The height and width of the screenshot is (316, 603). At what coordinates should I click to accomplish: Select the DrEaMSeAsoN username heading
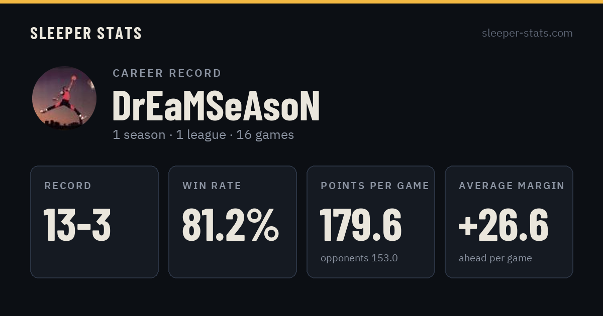tap(216, 106)
